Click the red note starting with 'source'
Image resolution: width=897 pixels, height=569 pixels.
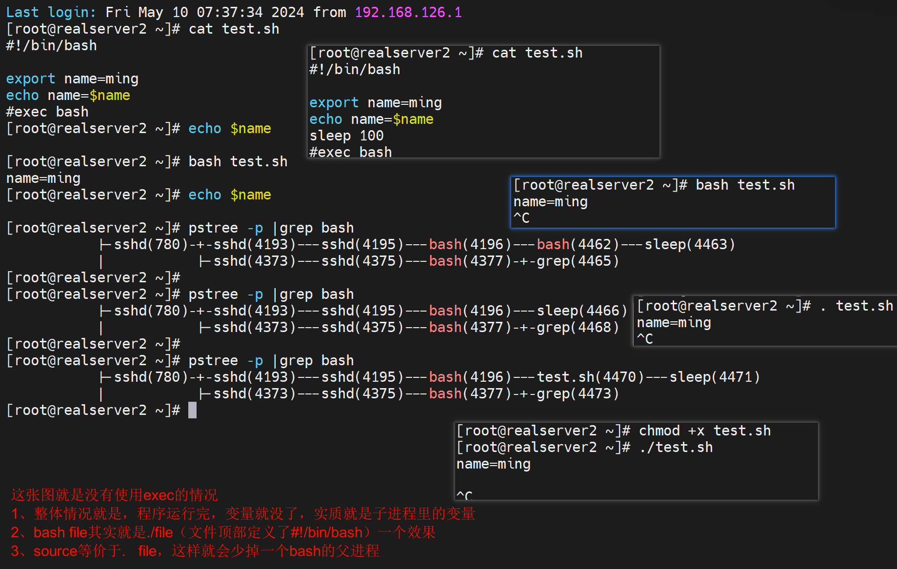coord(195,551)
